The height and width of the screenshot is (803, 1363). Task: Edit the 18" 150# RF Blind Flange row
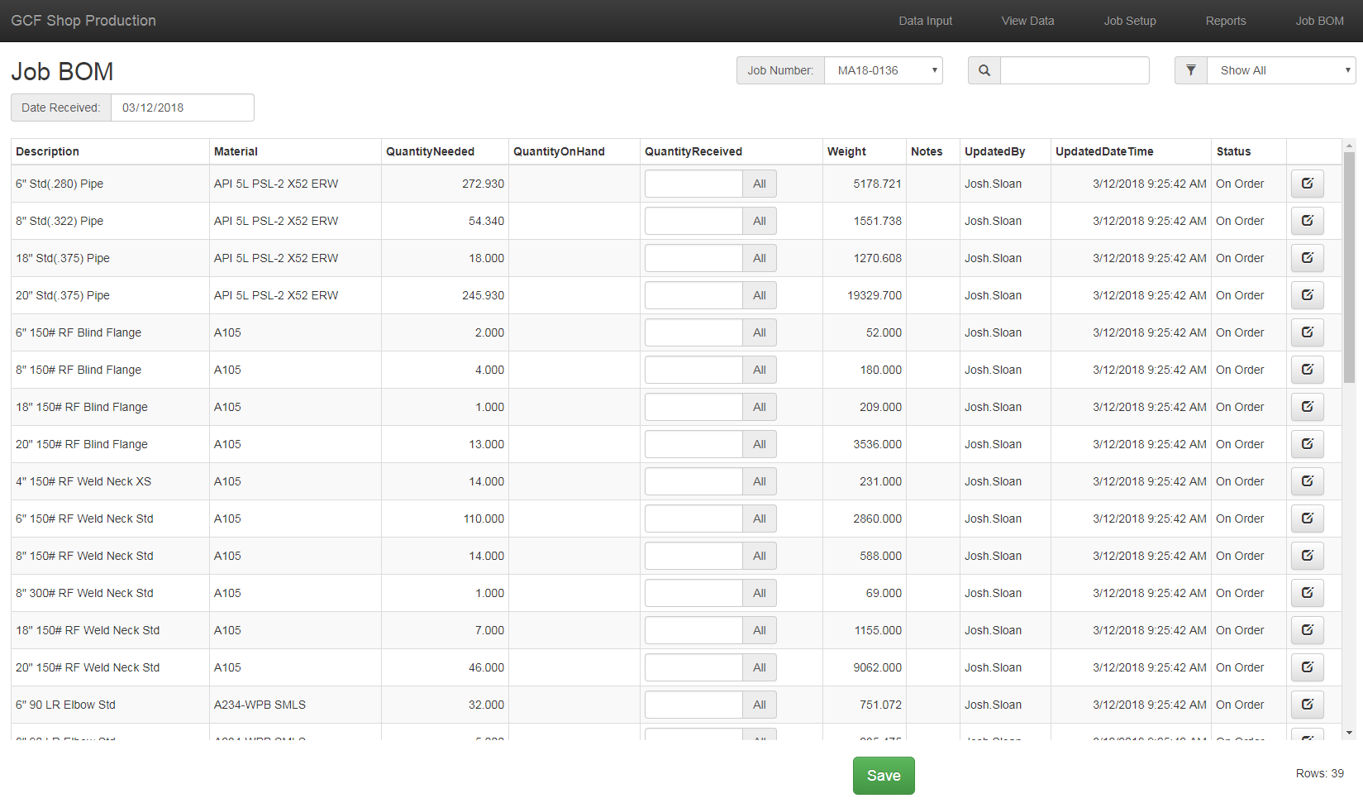(1307, 407)
